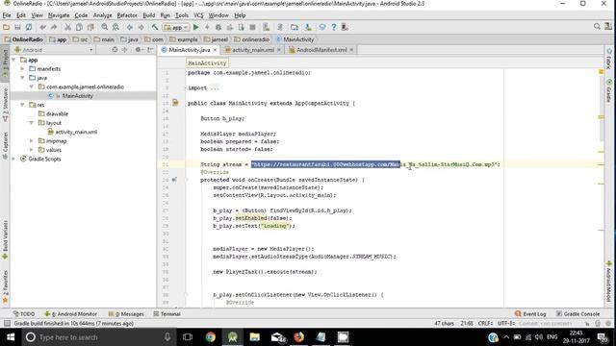Click the MainActivity breadcrumb

[x=295, y=39]
